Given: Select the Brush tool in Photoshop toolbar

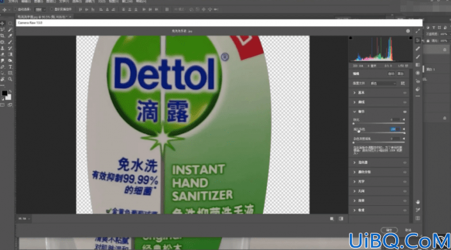Looking at the screenshot, I should tap(10, 42).
